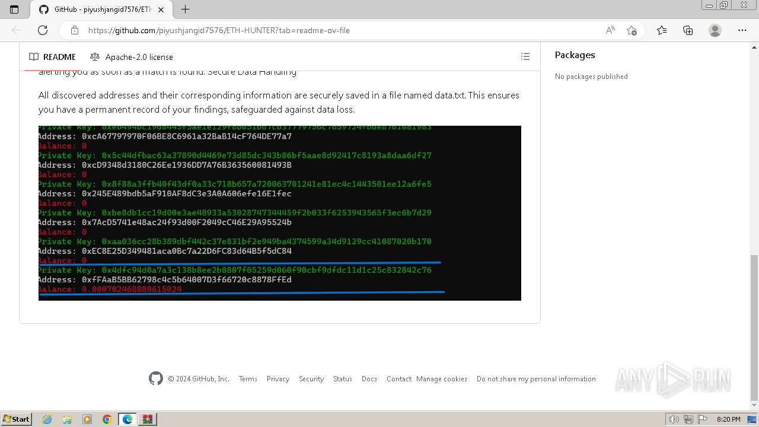759x427 pixels.
Task: Open Windows Media Player taskbar icon
Action: 87,419
